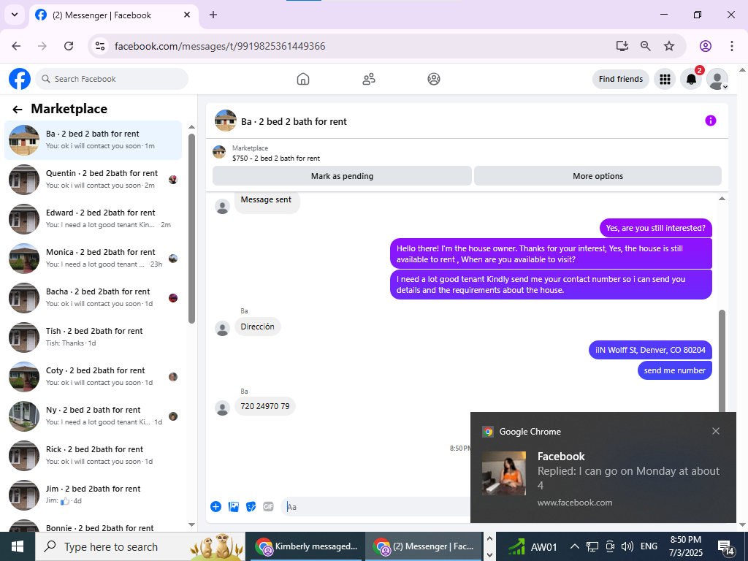
Task: Open volume control in system tray
Action: [x=627, y=546]
